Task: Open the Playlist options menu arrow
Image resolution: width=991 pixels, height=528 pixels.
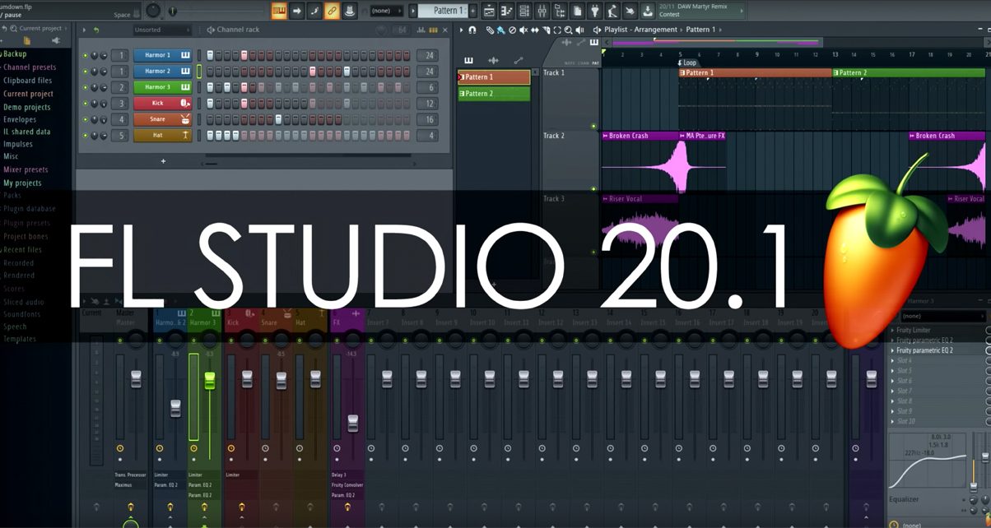Action: coord(461,30)
